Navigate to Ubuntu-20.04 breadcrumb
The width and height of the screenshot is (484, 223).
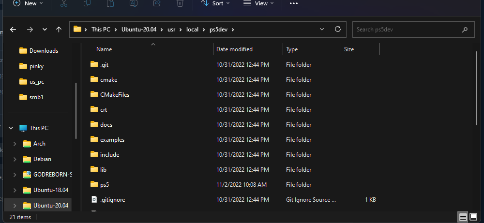click(x=139, y=30)
